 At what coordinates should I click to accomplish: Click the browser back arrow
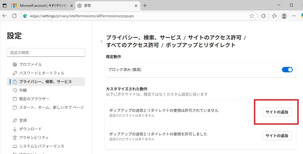tap(5, 16)
